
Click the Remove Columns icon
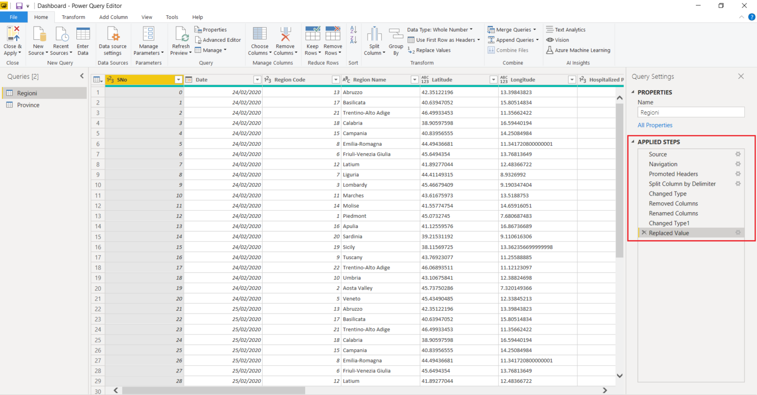285,34
